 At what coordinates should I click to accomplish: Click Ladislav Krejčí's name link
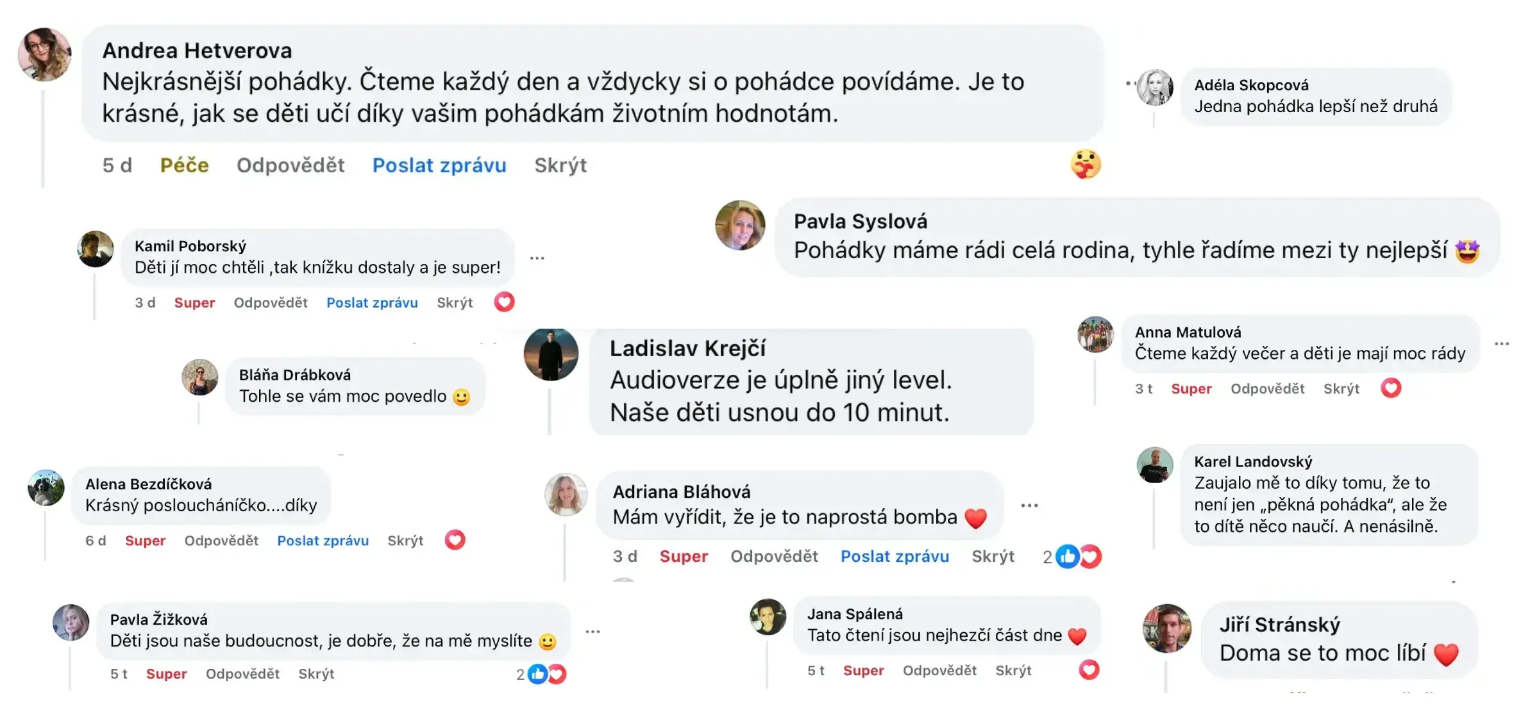687,349
